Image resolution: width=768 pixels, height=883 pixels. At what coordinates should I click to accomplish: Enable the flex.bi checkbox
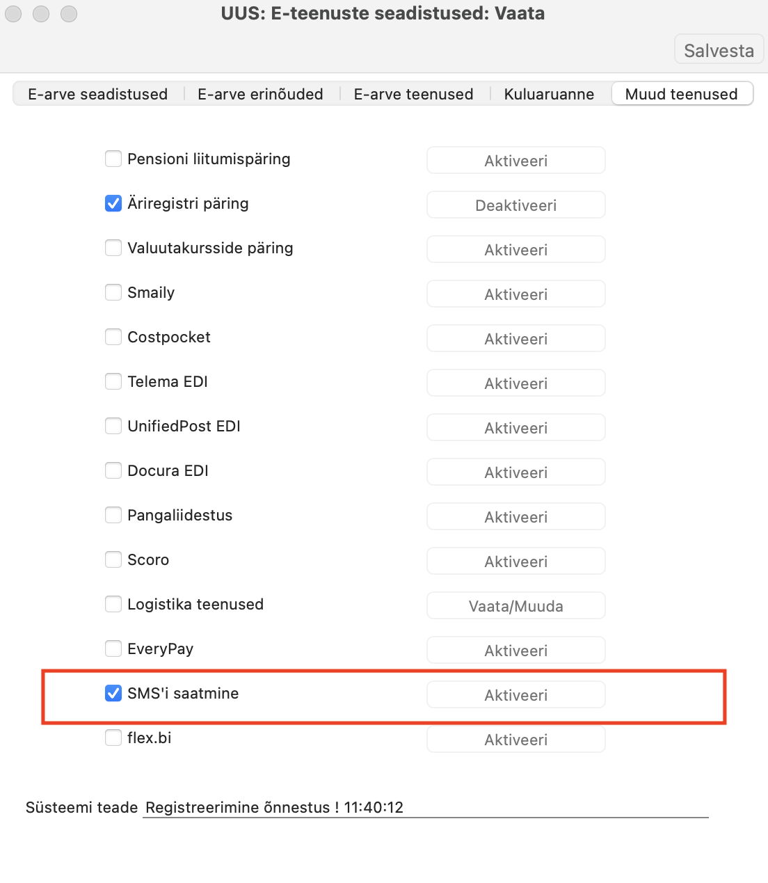coord(113,738)
